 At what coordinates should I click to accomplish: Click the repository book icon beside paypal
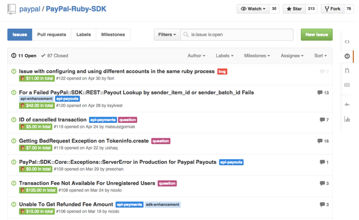pos(11,9)
